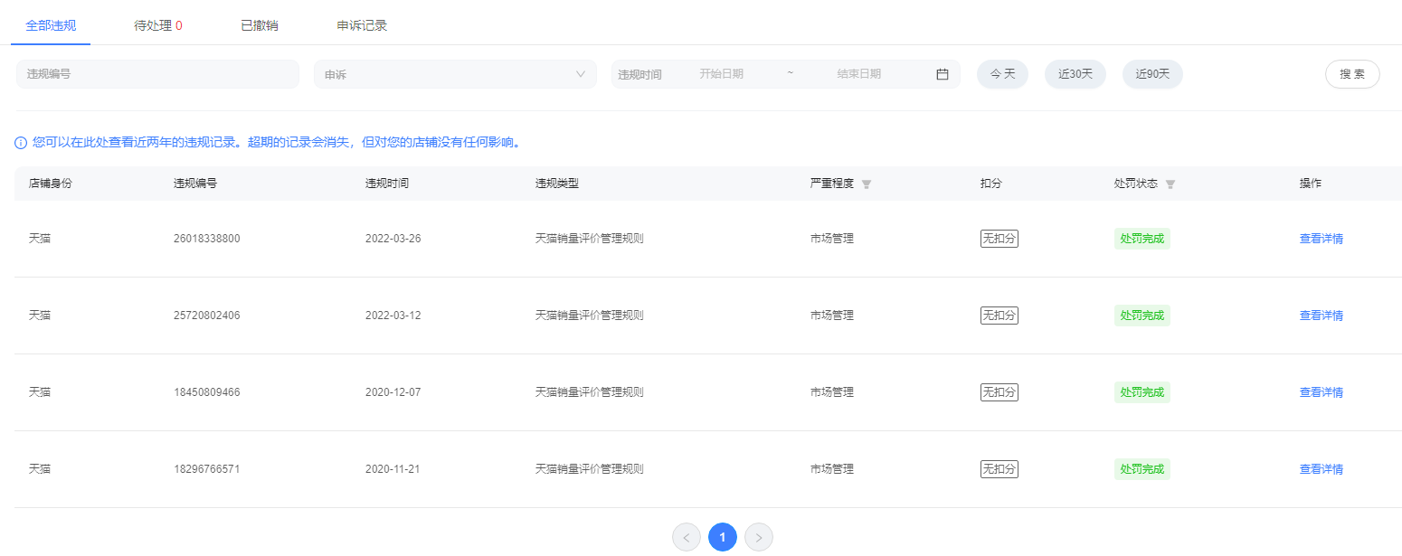The height and width of the screenshot is (556, 1402).
Task: Click violation number 18296766571
Action: [207, 469]
